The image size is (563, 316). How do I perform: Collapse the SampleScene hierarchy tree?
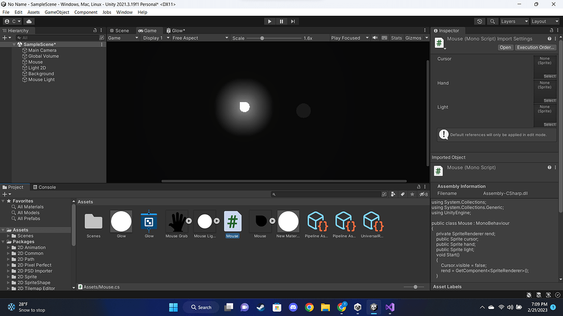tap(14, 44)
